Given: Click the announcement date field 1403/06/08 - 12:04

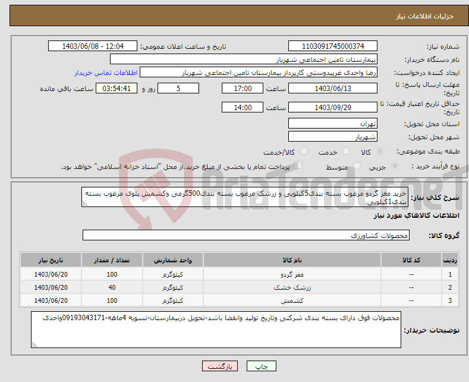Looking at the screenshot, I should click(x=93, y=46).
